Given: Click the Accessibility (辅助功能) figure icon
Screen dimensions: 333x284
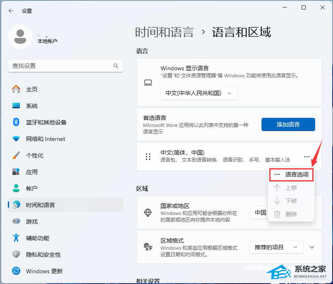Looking at the screenshot, I should (16, 238).
